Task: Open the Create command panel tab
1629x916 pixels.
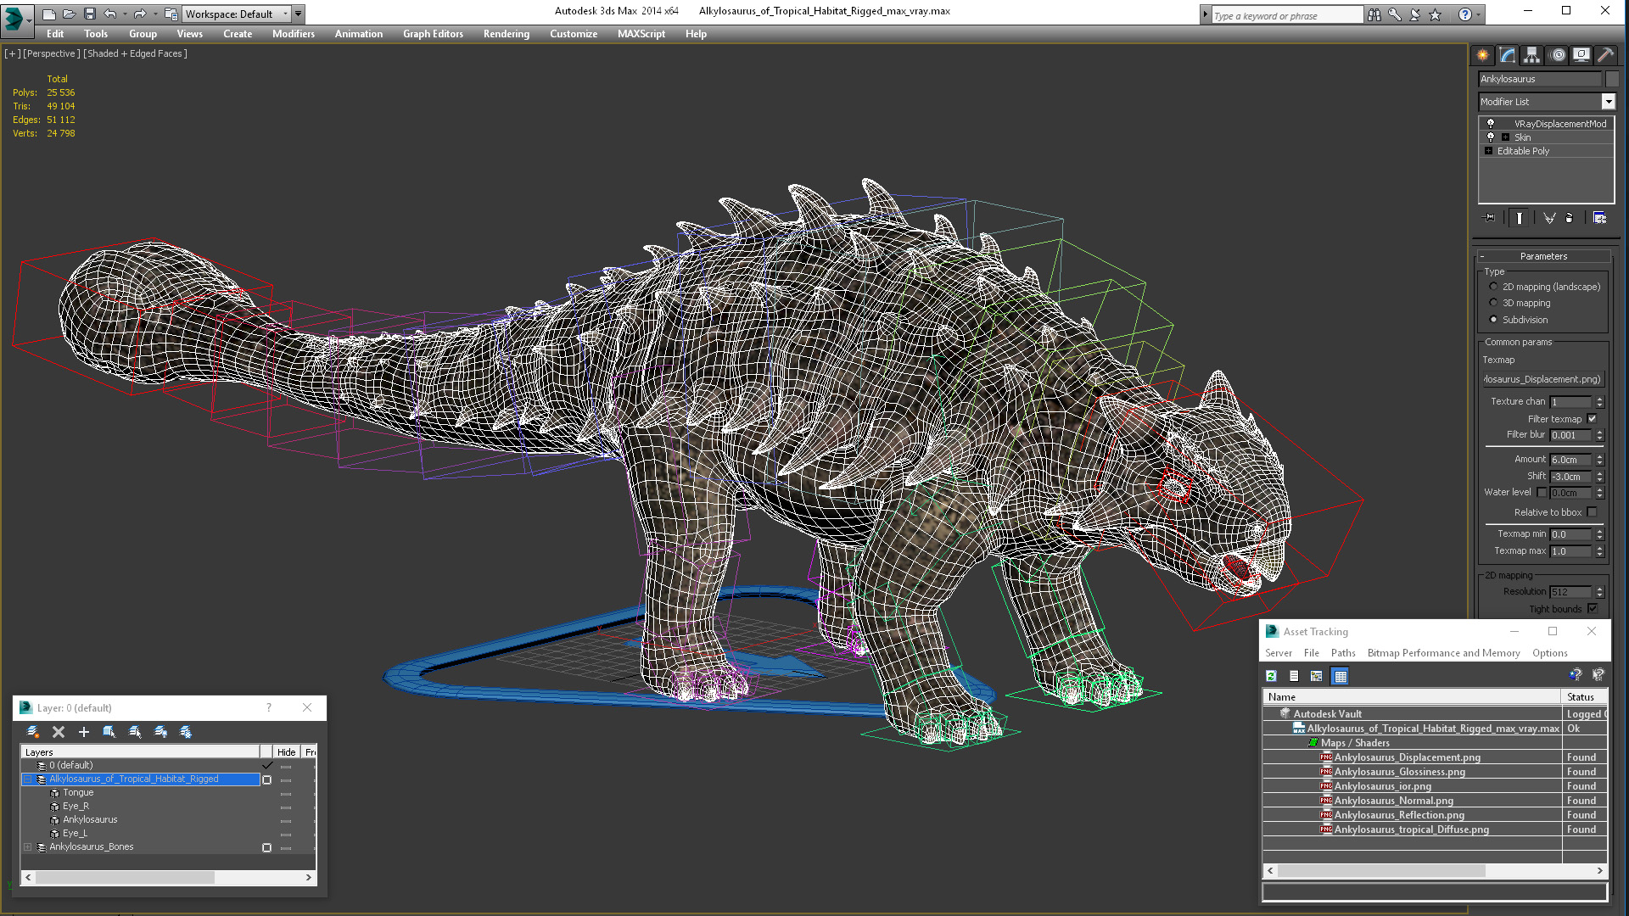Action: click(1482, 55)
